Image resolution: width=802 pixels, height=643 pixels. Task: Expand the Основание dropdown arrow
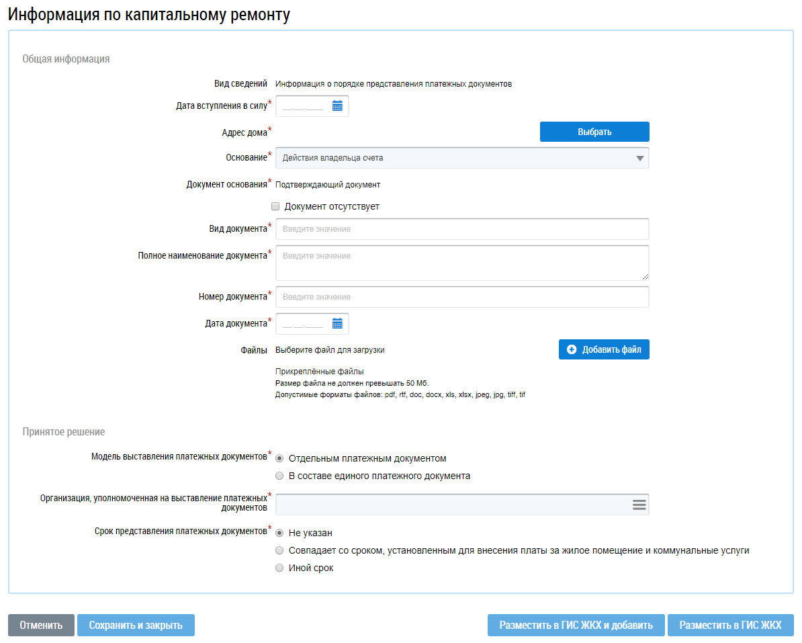click(639, 158)
